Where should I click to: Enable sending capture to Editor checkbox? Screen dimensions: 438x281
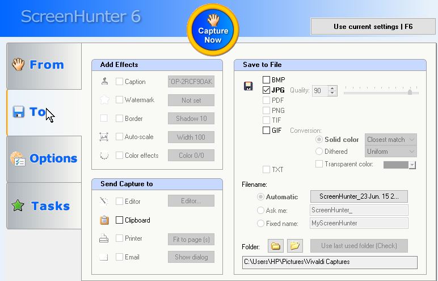119,202
